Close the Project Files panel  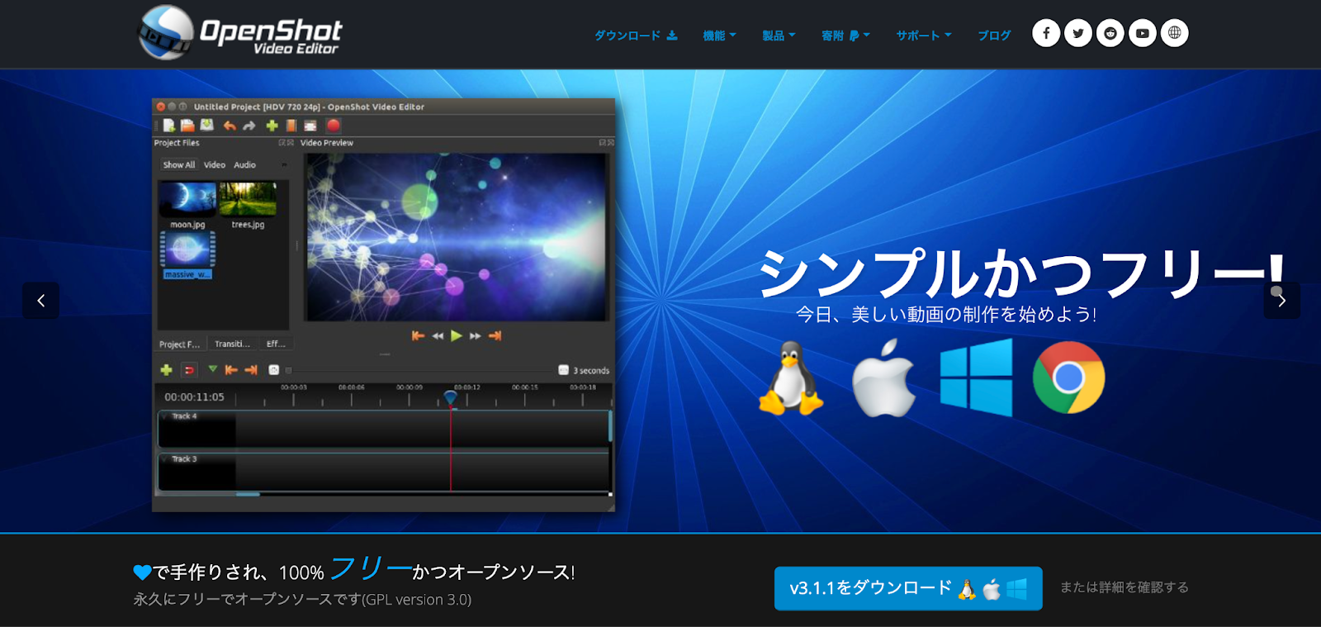290,143
